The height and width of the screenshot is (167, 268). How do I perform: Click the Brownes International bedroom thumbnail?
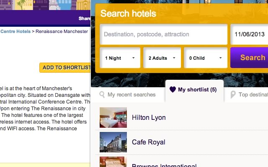click(x=113, y=162)
